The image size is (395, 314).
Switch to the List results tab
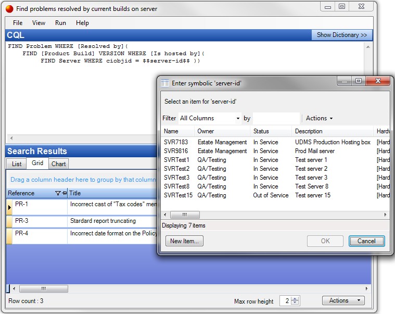click(17, 164)
